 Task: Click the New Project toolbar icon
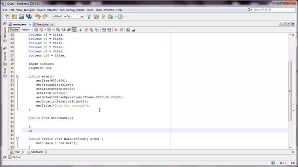coord(14,17)
